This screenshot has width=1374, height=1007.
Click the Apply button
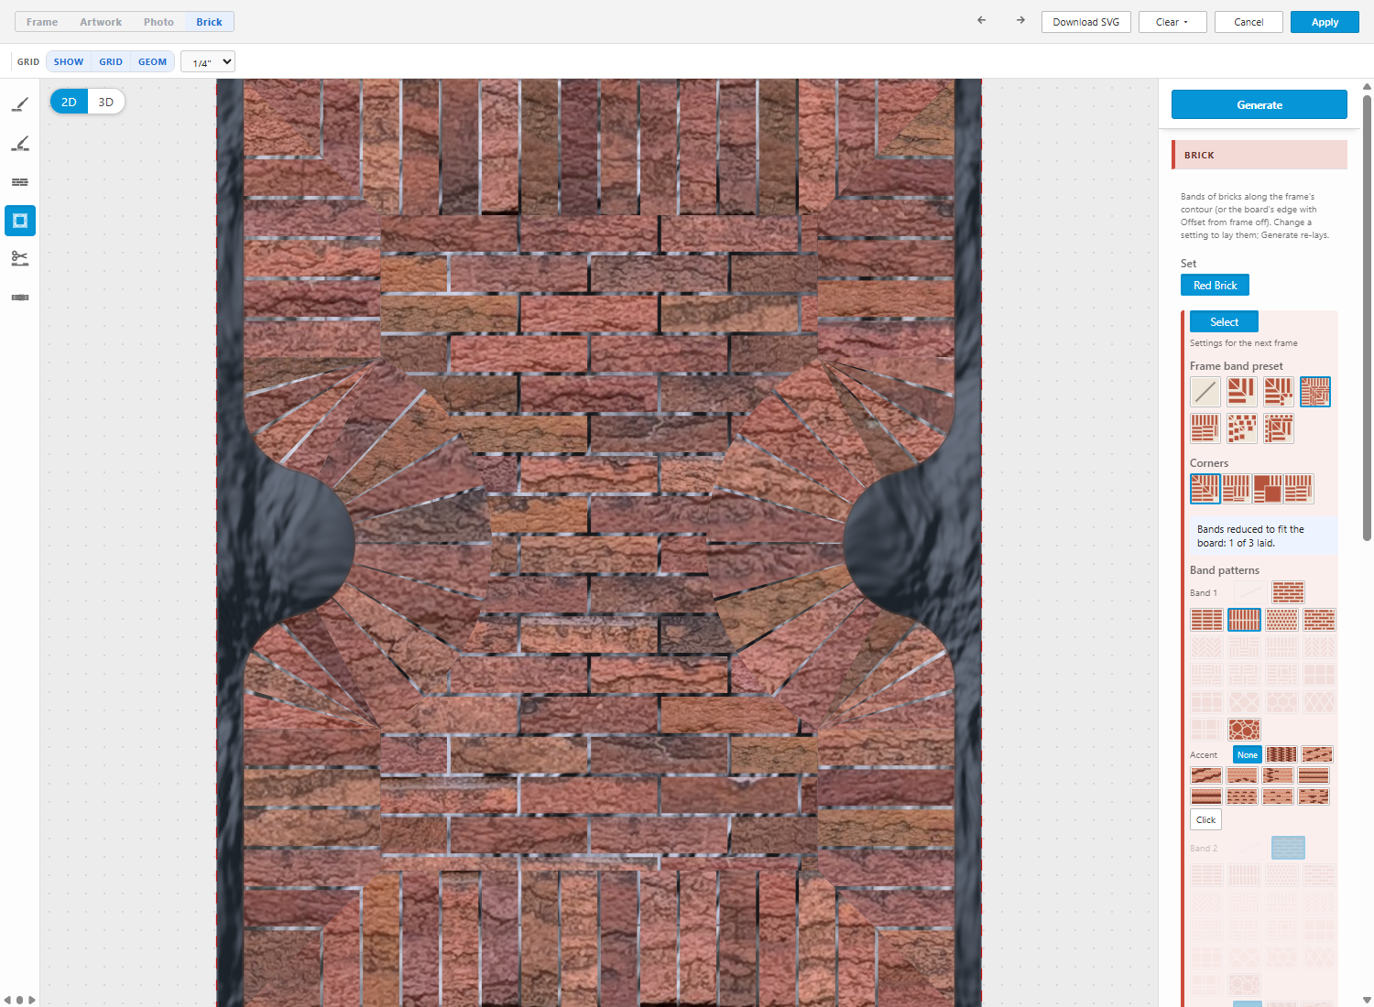[1325, 22]
